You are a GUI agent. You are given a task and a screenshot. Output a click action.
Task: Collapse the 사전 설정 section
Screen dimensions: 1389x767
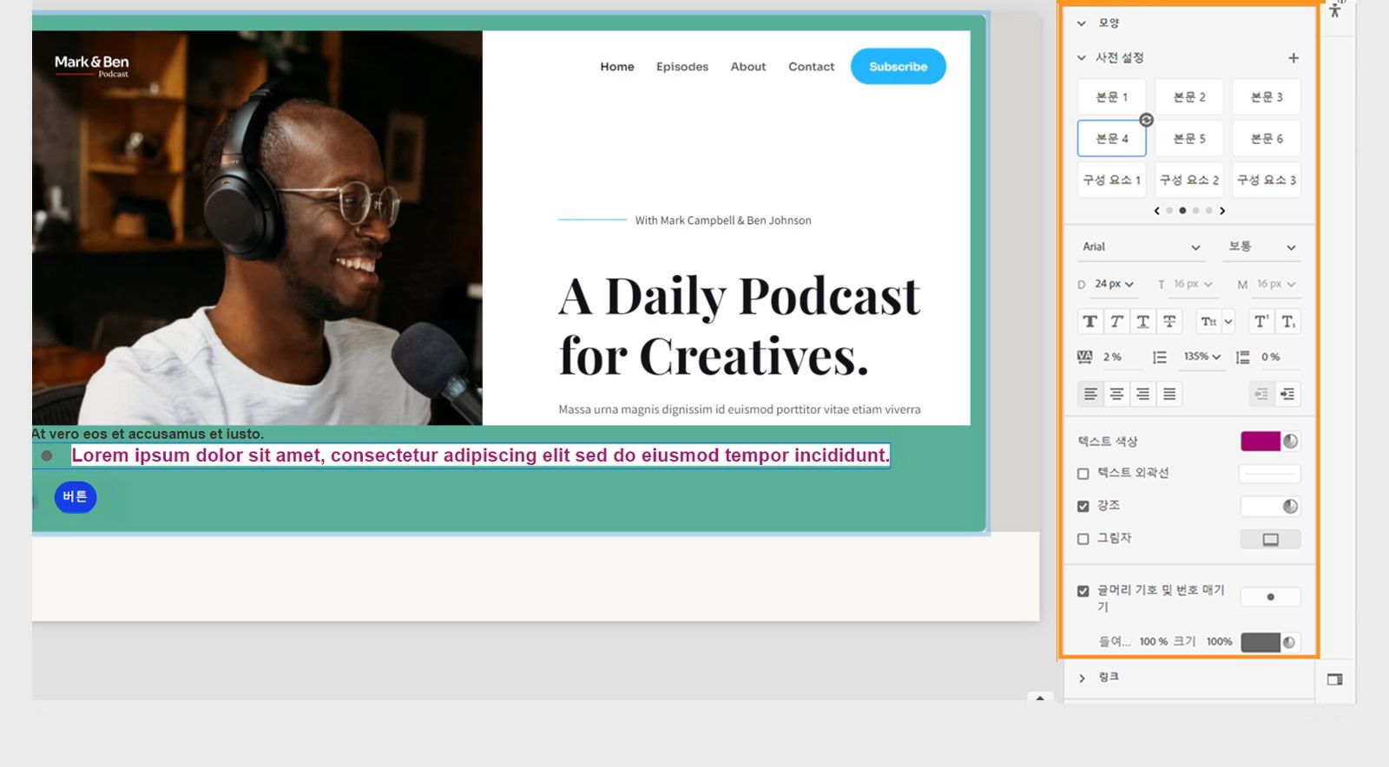[1081, 58]
